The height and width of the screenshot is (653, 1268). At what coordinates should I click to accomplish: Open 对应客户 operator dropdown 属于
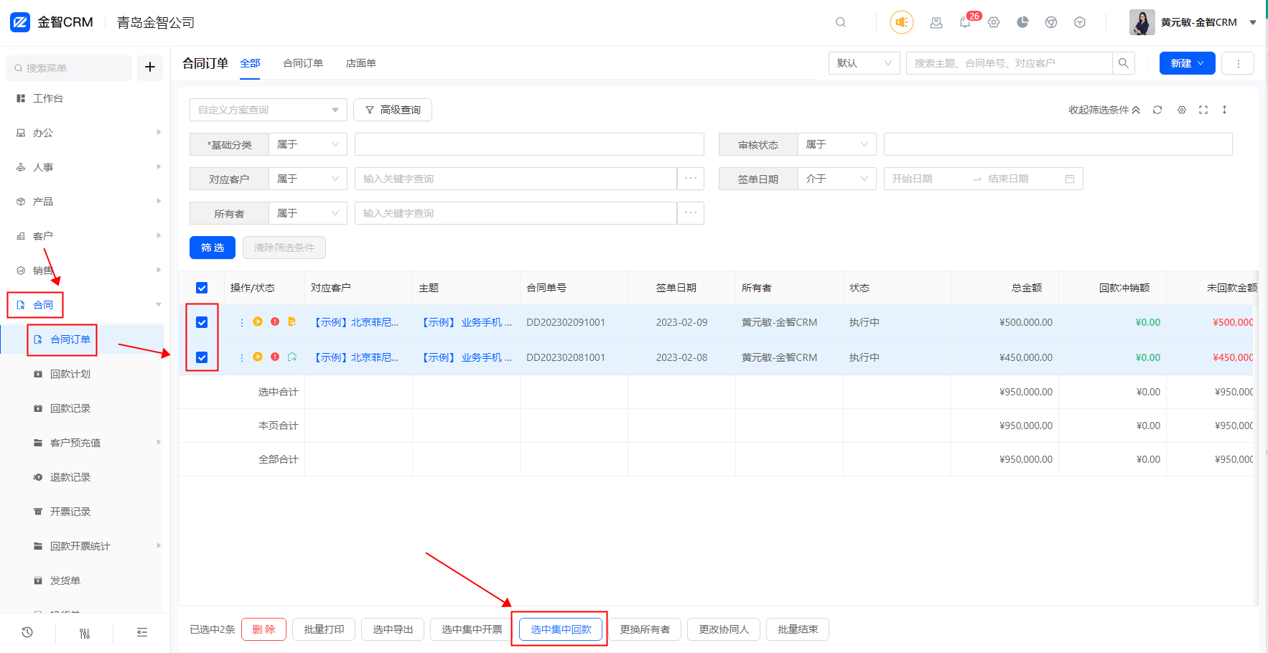308,179
